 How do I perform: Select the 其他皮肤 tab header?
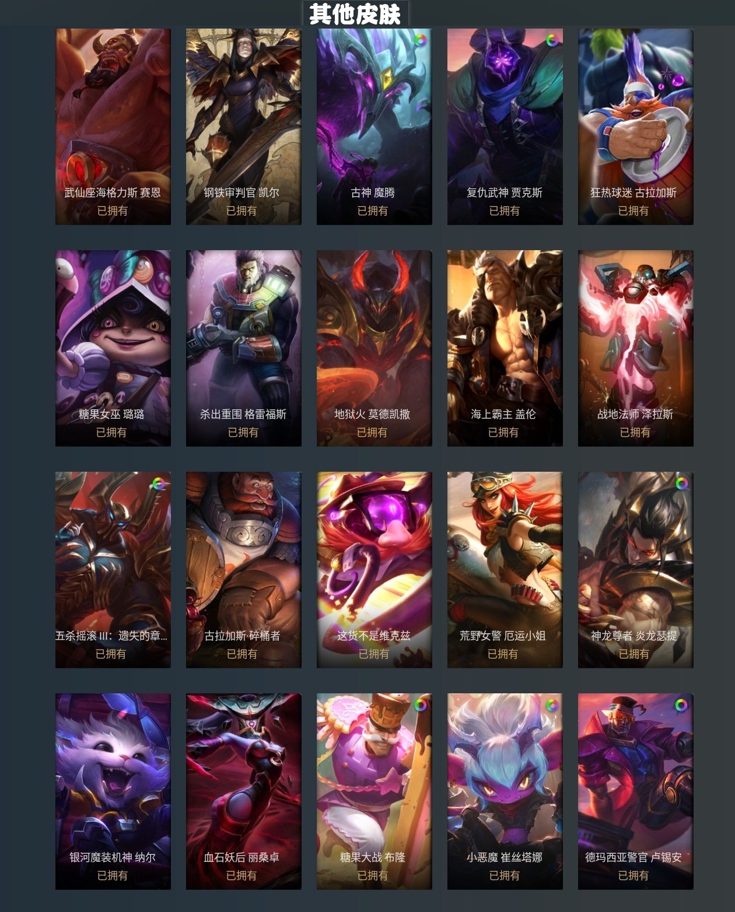coord(355,14)
